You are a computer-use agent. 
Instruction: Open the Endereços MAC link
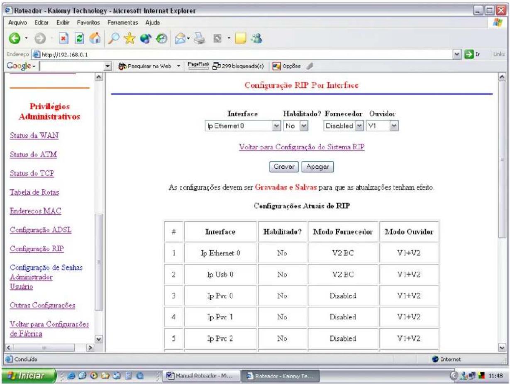pos(35,211)
